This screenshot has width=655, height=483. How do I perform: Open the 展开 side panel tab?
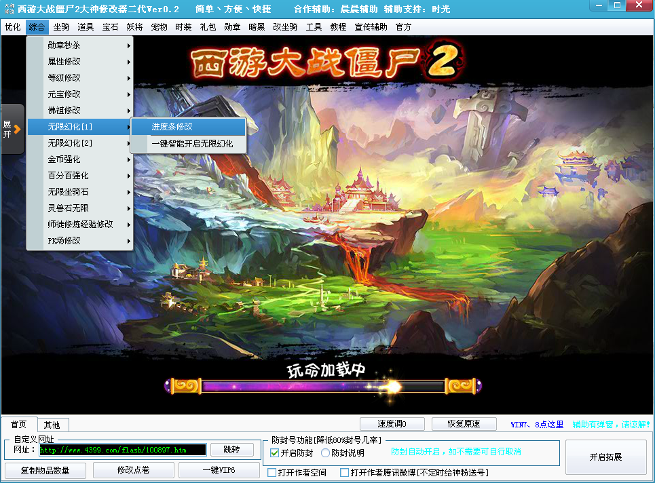pyautogui.click(x=12, y=130)
